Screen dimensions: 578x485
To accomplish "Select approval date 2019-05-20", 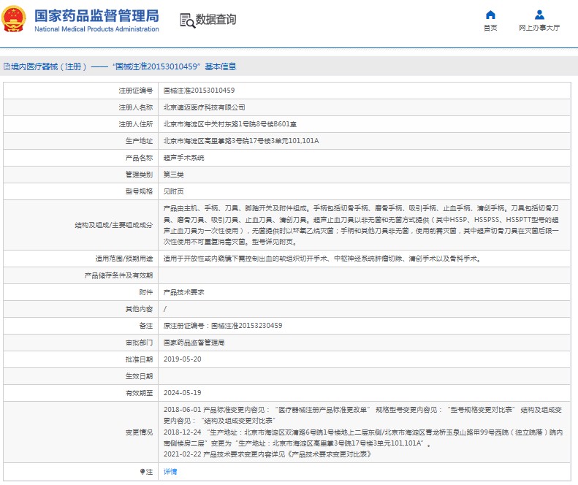I will 183,359.
